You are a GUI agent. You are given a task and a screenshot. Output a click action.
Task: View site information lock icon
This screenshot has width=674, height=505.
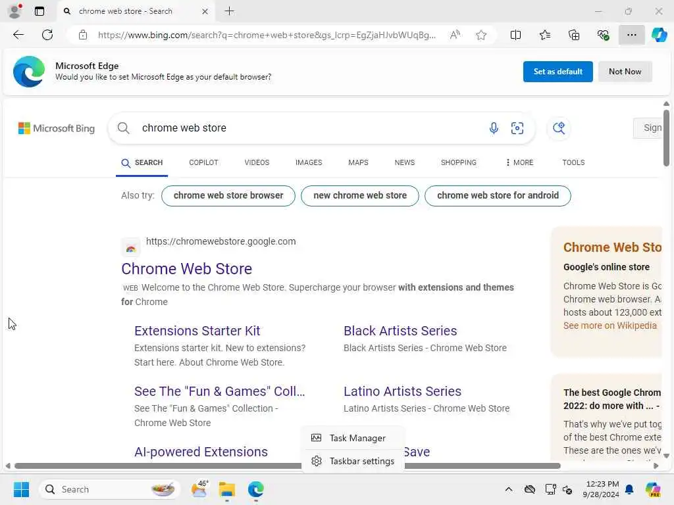click(83, 35)
